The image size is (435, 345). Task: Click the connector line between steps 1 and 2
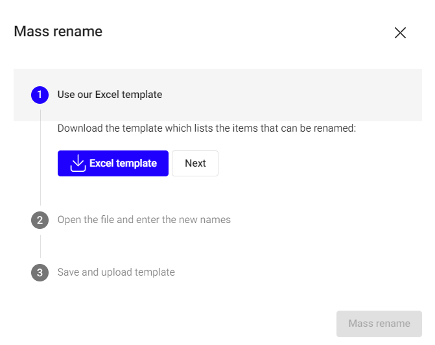pos(40,158)
